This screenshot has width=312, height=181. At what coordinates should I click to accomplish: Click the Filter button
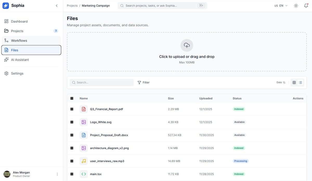click(144, 82)
